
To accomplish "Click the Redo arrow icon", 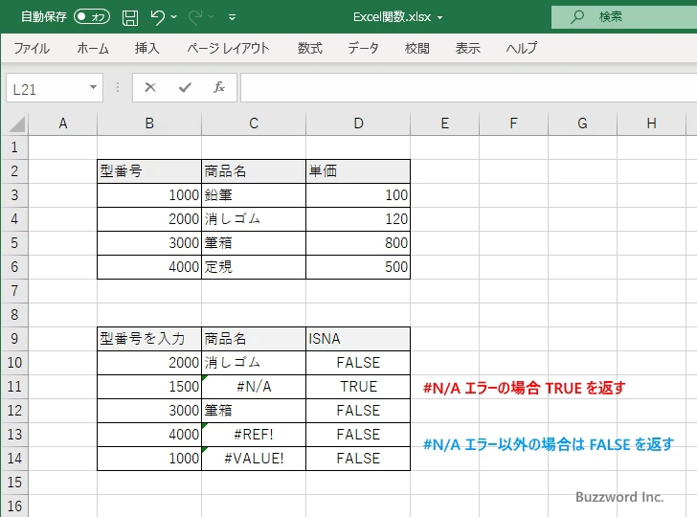I will (195, 17).
